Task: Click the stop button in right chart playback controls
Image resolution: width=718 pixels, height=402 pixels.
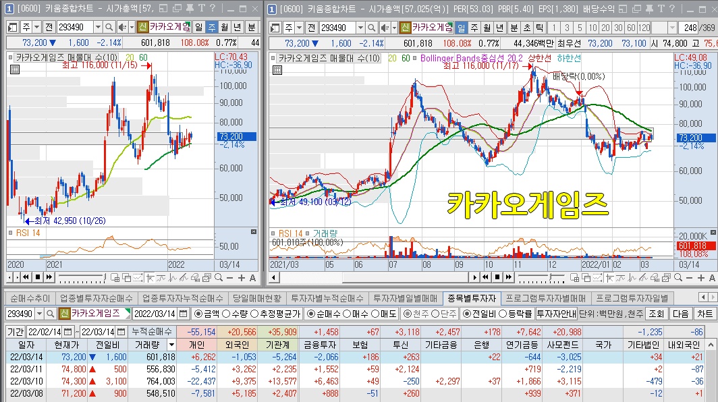Action: point(497,277)
